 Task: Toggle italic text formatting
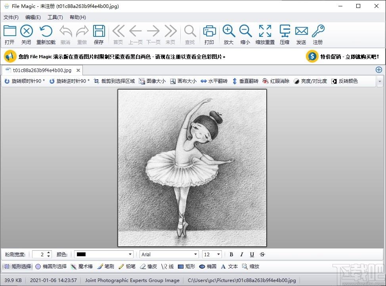[x=241, y=254]
